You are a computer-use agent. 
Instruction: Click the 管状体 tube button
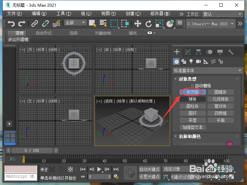(x=220, y=106)
